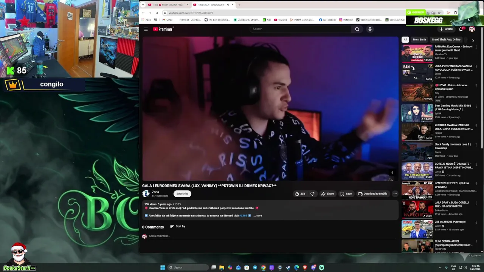484x272 pixels.
Task: Select the All filter chip
Action: pyautogui.click(x=405, y=39)
